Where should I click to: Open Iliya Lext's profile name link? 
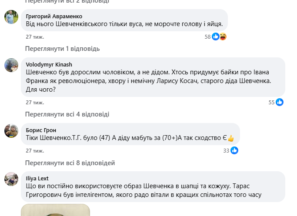pos(37,178)
